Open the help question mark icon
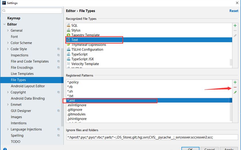 pyautogui.click(x=5, y=149)
